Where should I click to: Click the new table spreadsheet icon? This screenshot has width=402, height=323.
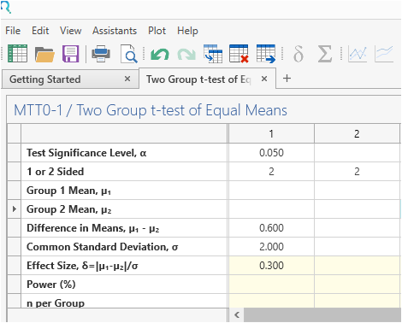click(17, 54)
